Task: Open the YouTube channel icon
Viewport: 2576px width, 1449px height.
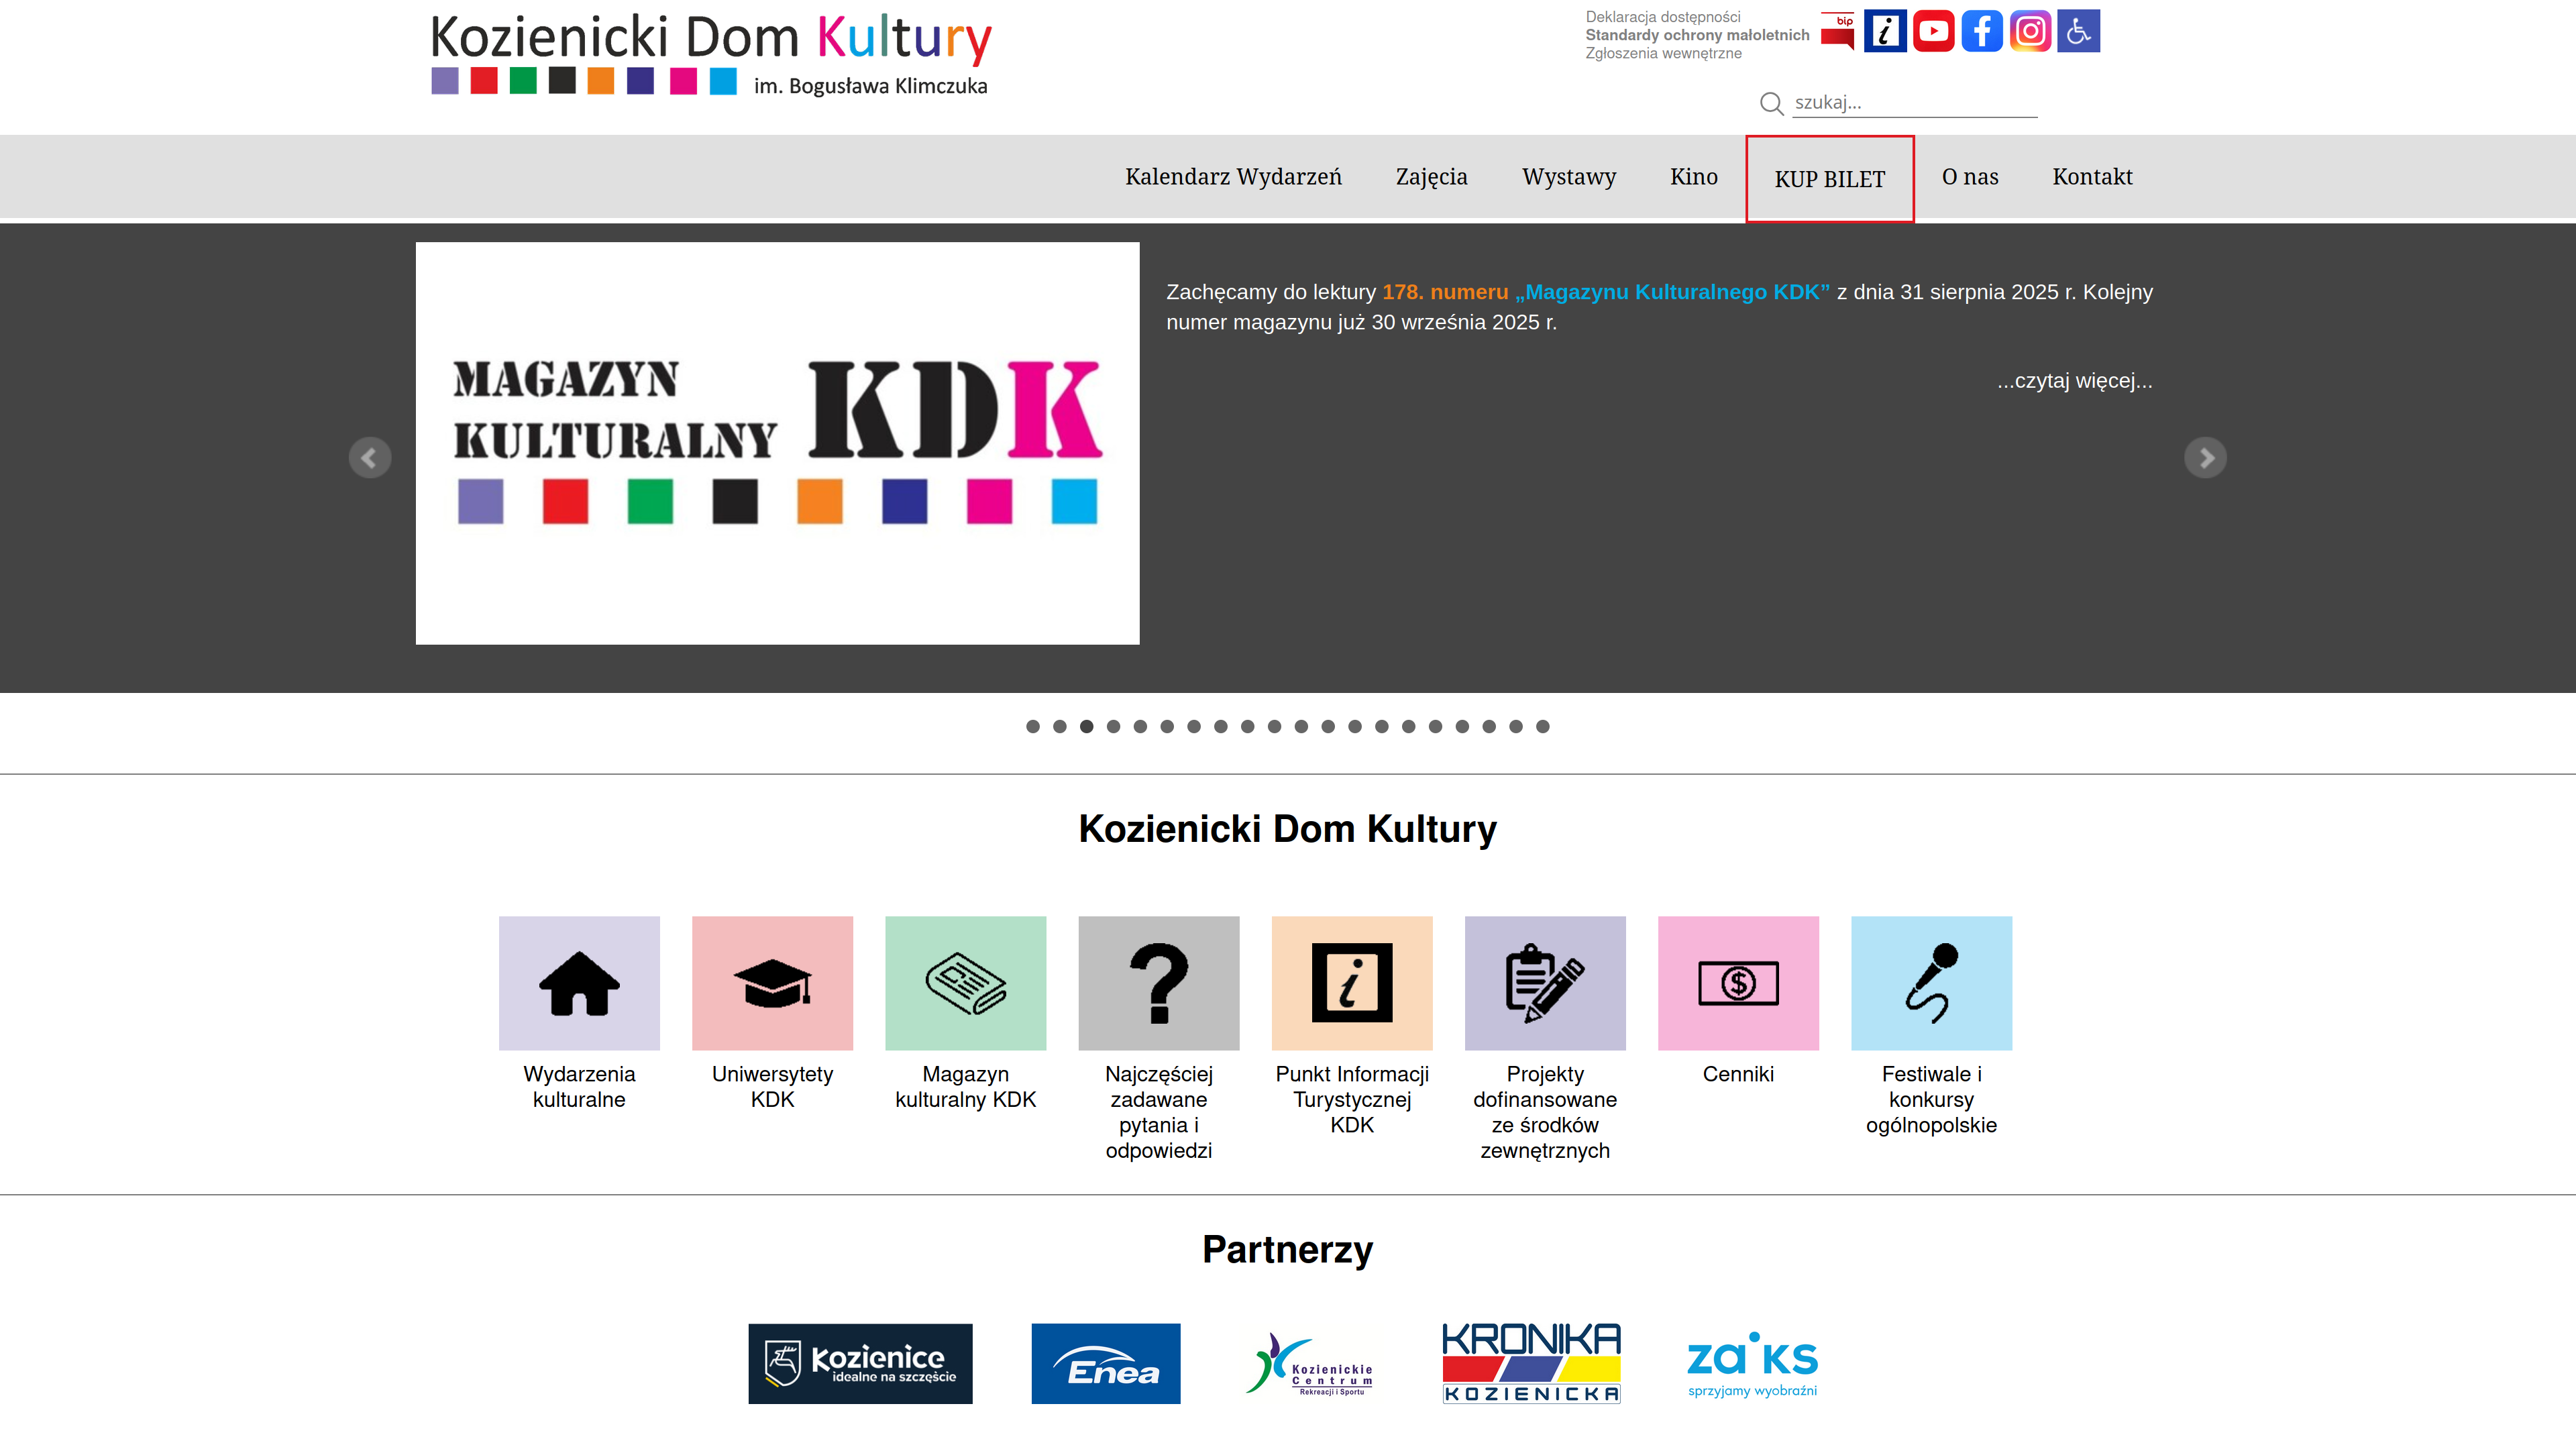Action: [x=1933, y=31]
